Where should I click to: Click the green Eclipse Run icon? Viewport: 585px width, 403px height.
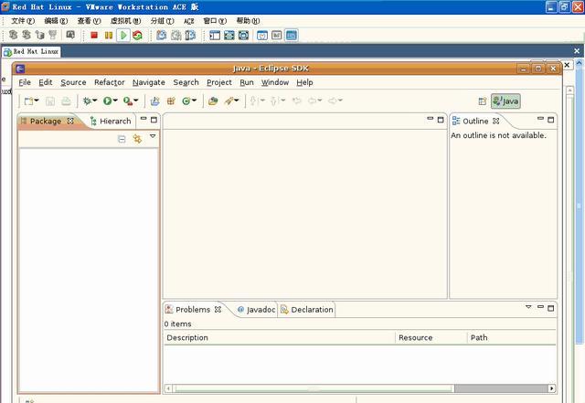[108, 101]
